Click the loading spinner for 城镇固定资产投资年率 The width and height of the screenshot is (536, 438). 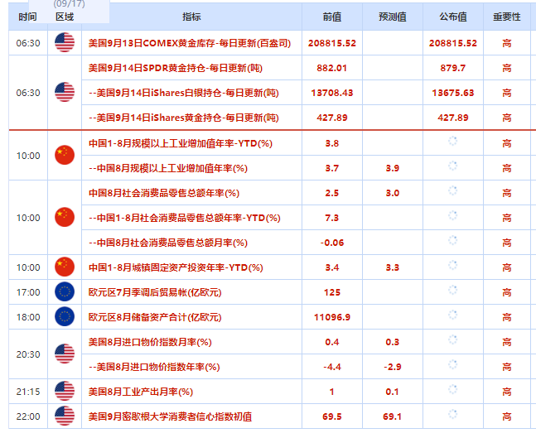(x=452, y=265)
